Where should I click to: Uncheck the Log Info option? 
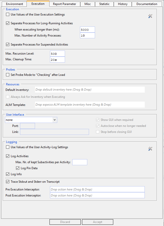tap(8, 174)
